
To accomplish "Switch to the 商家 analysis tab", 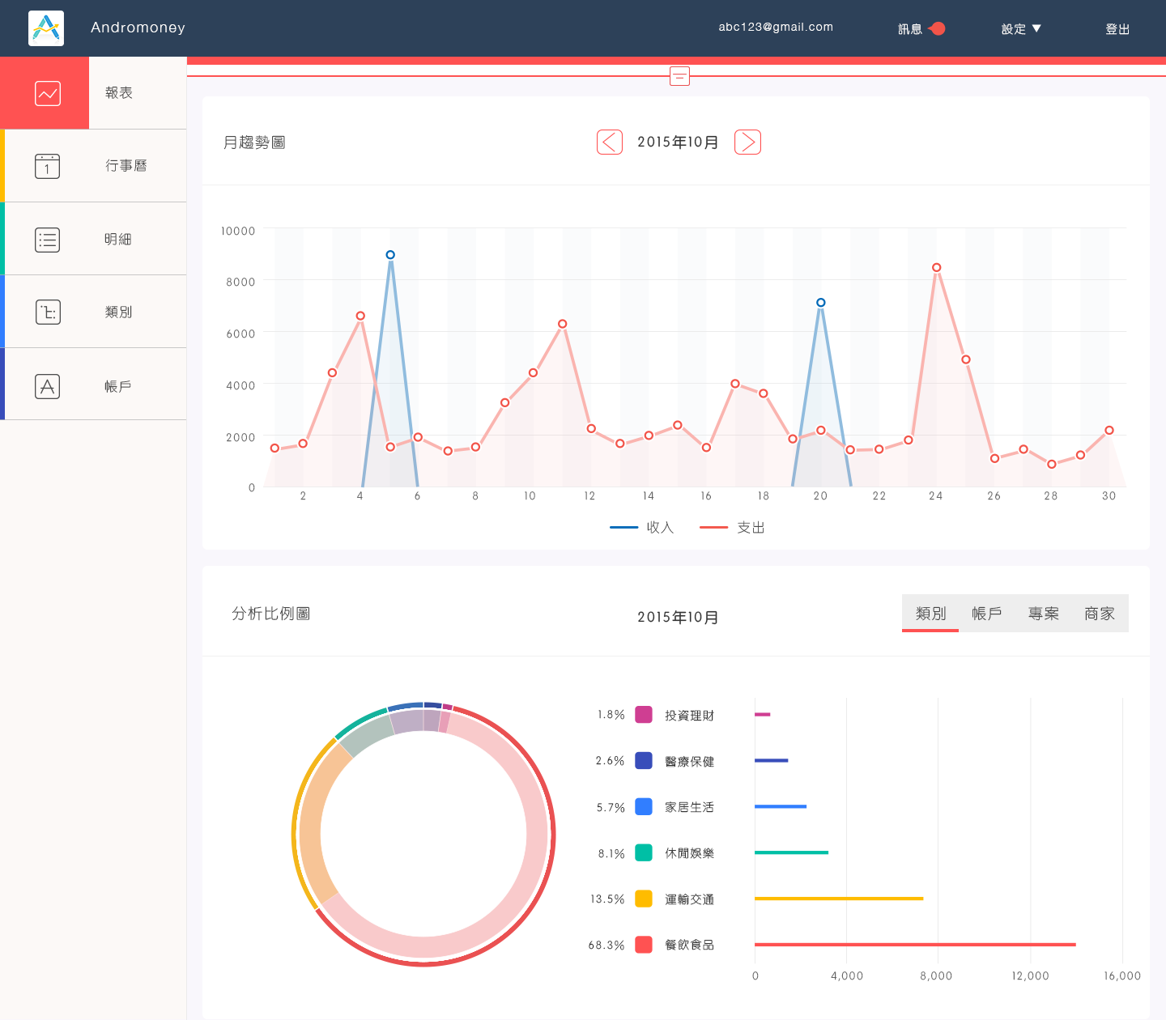I will pos(1100,614).
